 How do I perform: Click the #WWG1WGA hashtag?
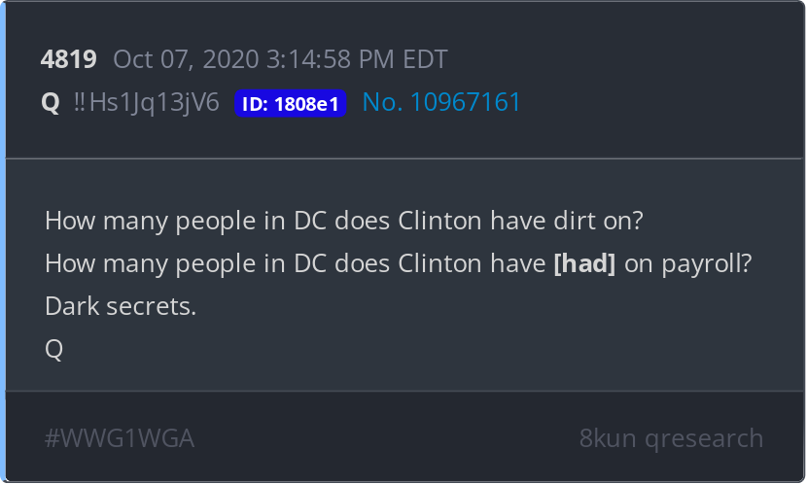point(120,438)
